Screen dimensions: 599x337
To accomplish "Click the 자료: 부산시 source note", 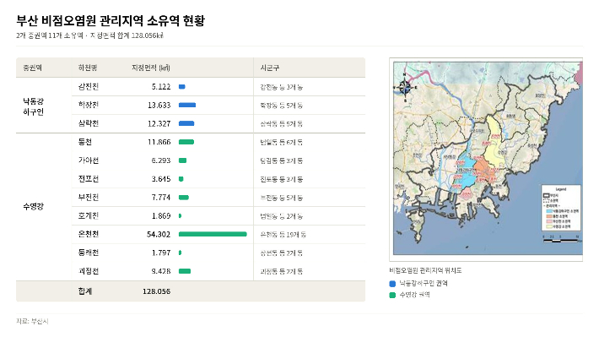I will click(32, 321).
